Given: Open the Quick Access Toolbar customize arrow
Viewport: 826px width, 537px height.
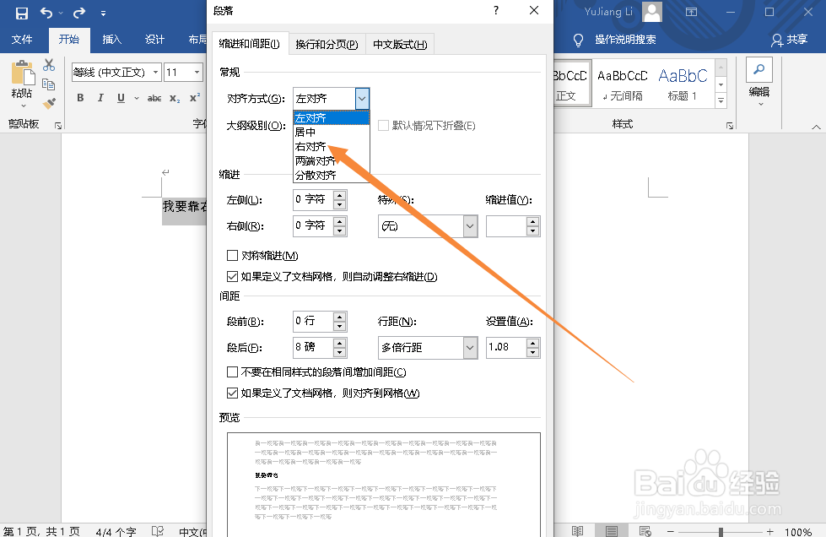Looking at the screenshot, I should tap(103, 14).
